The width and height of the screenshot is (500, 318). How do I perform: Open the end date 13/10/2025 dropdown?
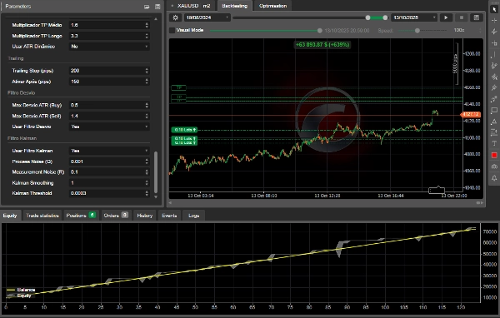click(414, 17)
